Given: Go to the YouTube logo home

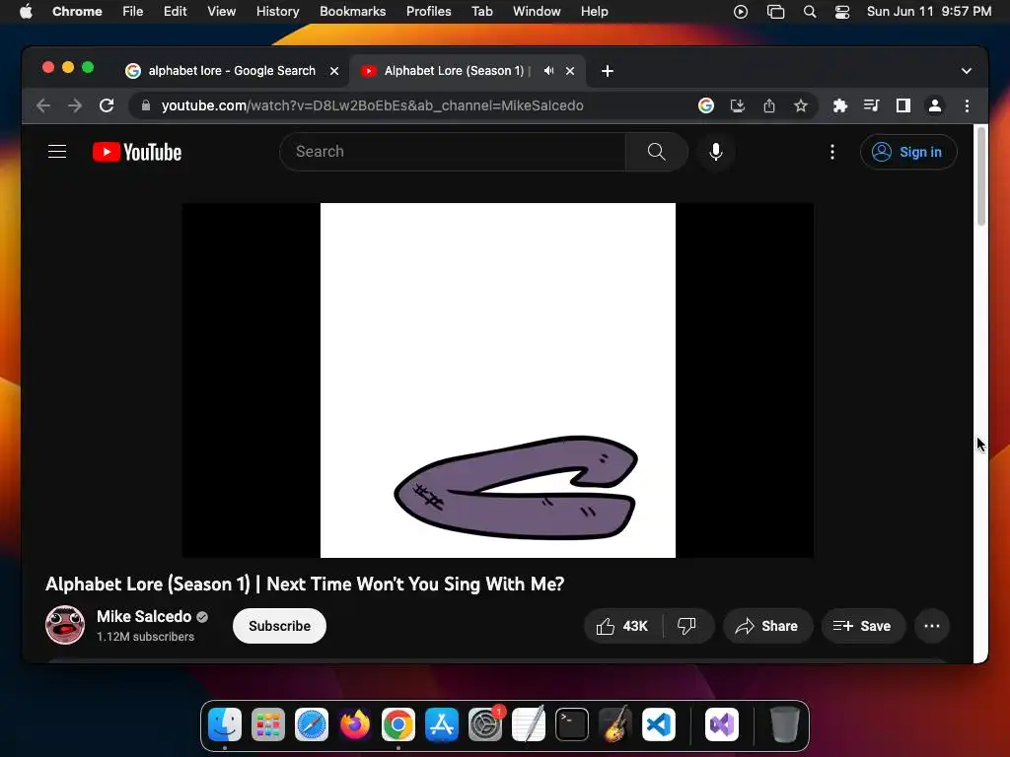Looking at the screenshot, I should tap(137, 152).
